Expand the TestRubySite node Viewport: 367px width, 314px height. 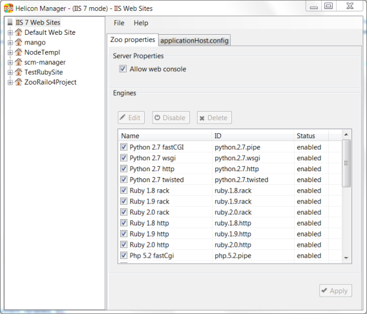pos(10,72)
